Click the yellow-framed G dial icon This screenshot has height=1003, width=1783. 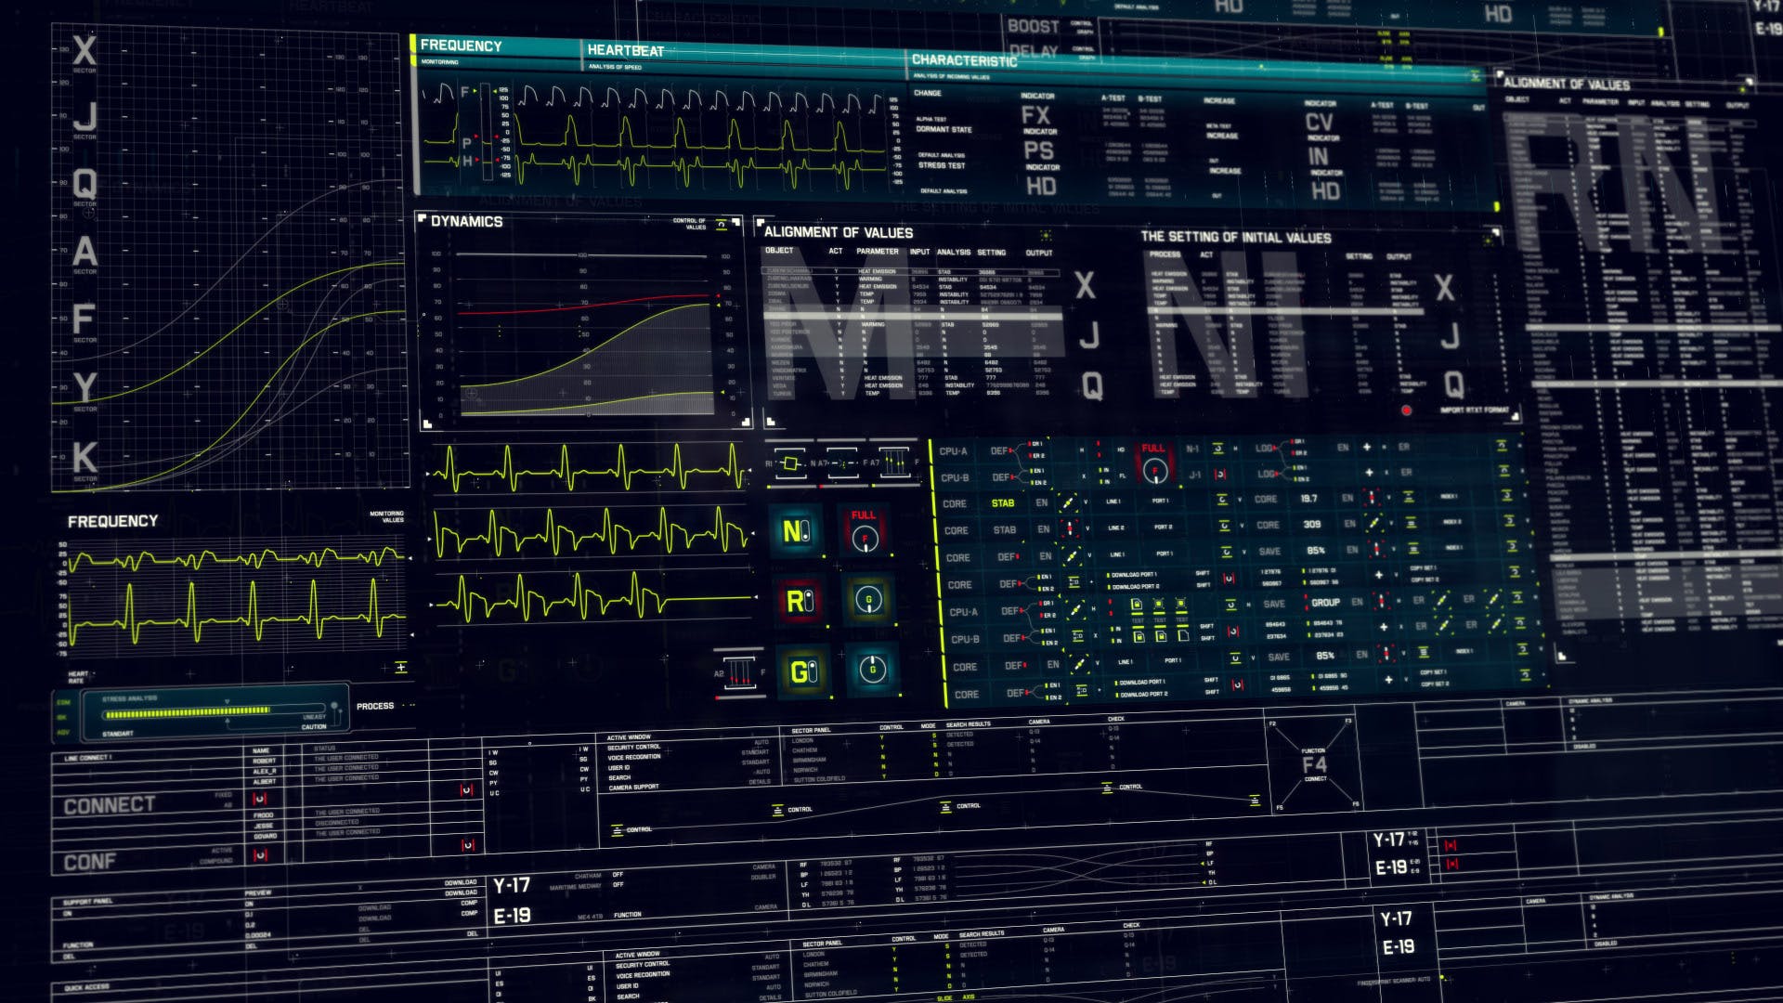tap(868, 599)
